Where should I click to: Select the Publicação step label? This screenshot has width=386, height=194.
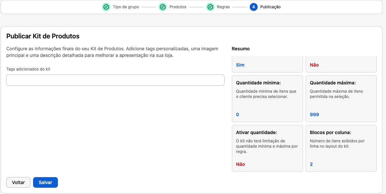pos(270,7)
